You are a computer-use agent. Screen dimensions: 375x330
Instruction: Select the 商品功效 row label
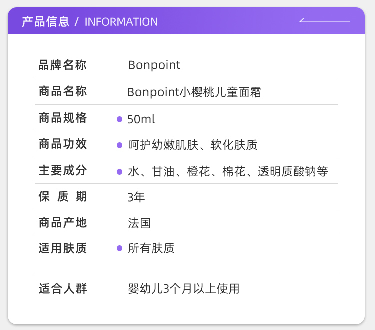click(63, 144)
